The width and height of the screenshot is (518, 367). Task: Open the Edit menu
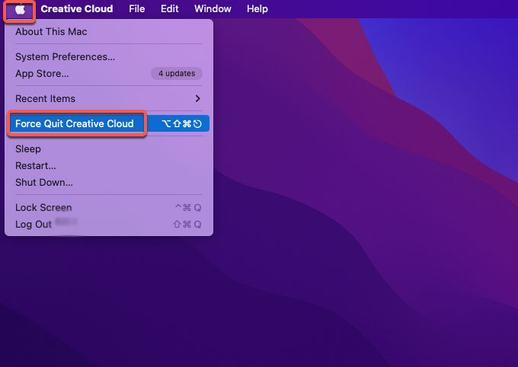(x=170, y=9)
